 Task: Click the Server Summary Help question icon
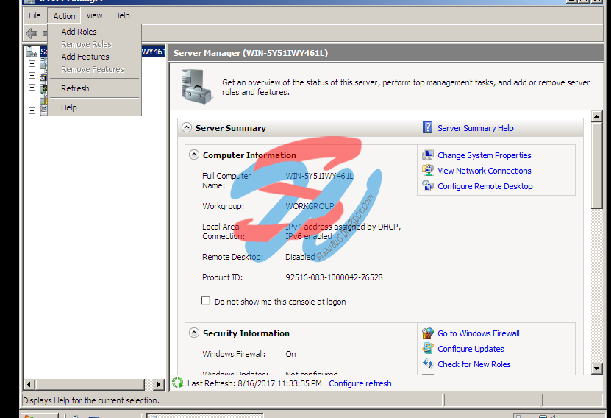[427, 127]
